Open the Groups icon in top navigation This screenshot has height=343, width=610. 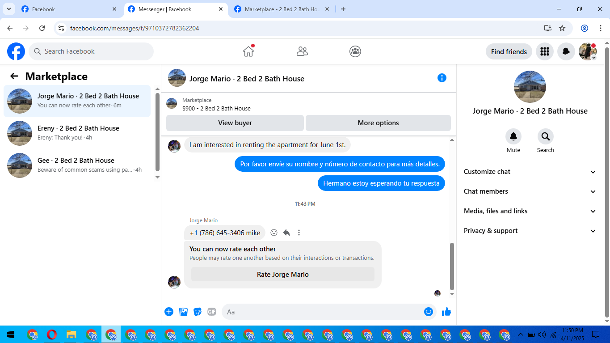(x=355, y=51)
